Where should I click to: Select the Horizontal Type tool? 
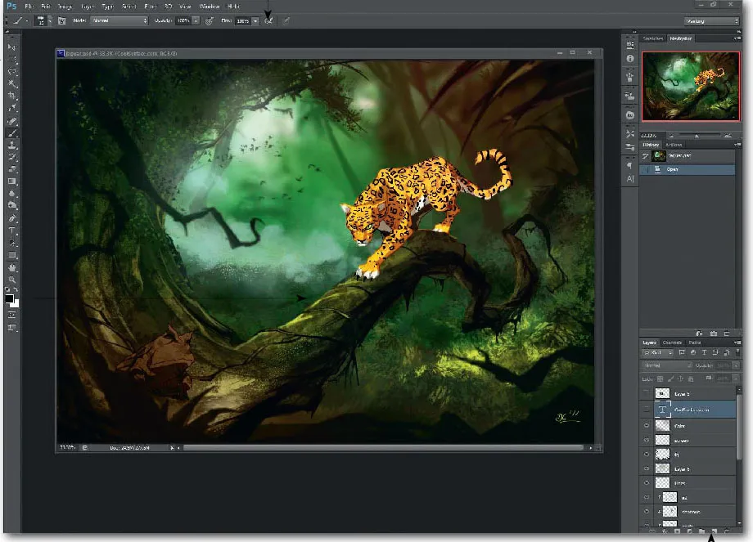click(12, 231)
